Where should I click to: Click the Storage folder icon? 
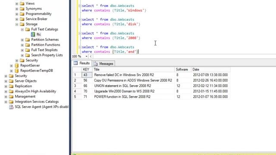coord(22,24)
